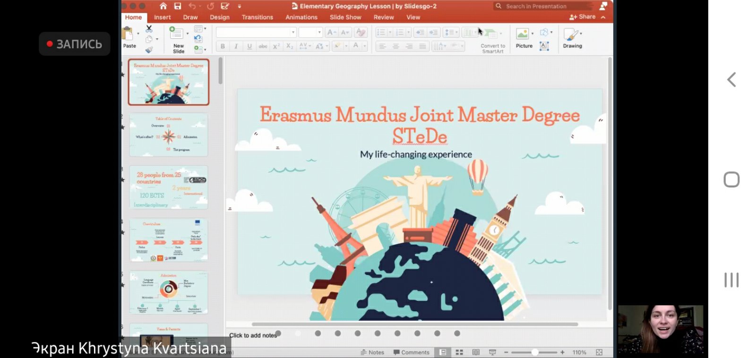Decrease font size button
Image resolution: width=756 pixels, height=358 pixels.
click(345, 32)
